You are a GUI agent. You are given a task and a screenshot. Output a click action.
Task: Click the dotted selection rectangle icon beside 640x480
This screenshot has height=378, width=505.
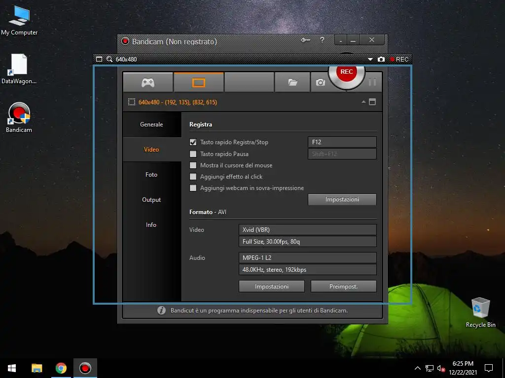[131, 102]
